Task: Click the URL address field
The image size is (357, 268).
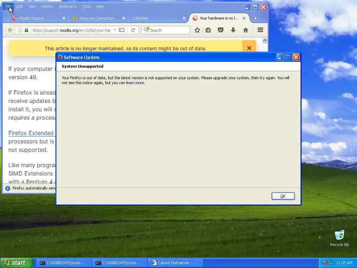Action: (x=71, y=30)
